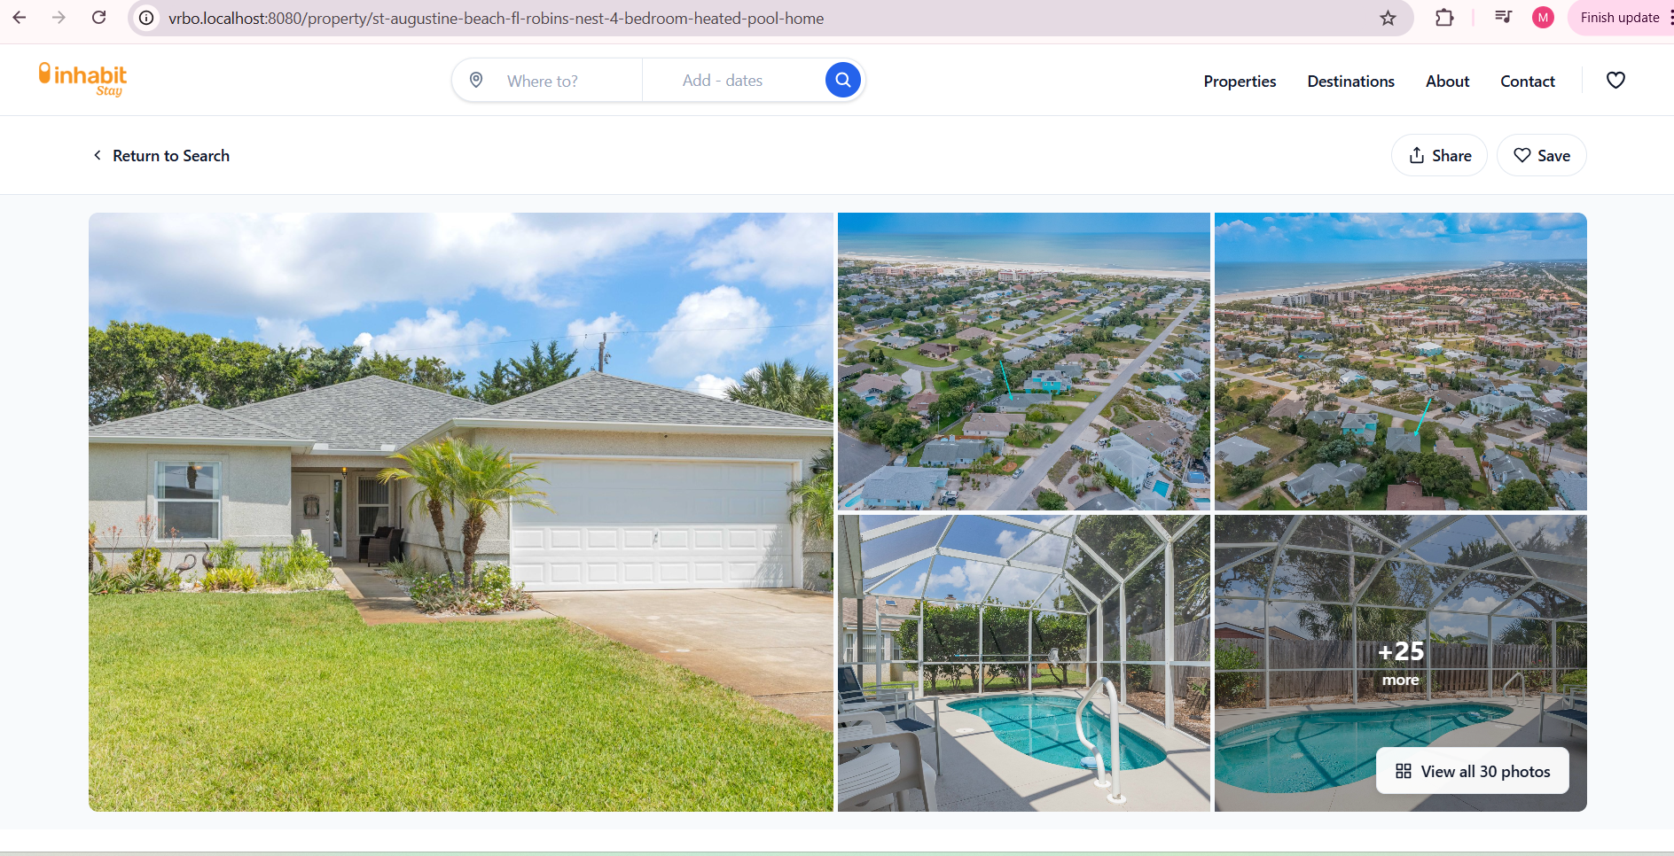The width and height of the screenshot is (1674, 856).
Task: Open the About page from the navigation
Action: [x=1446, y=81]
